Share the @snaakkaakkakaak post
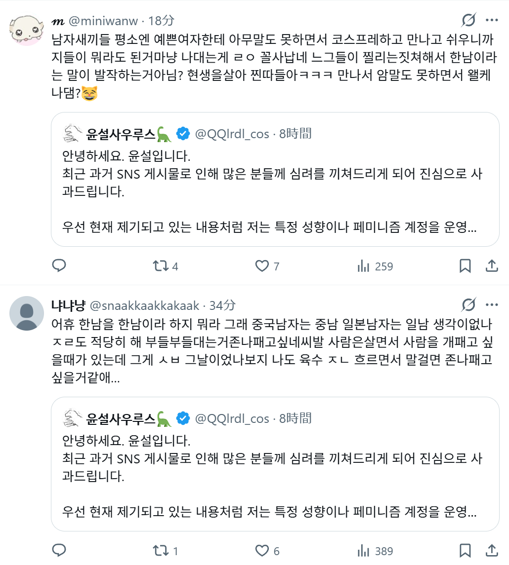 click(x=492, y=551)
